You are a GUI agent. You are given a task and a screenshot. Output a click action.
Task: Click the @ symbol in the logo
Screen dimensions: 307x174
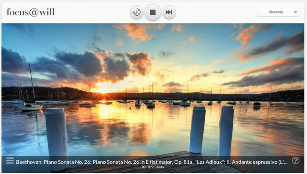click(34, 12)
